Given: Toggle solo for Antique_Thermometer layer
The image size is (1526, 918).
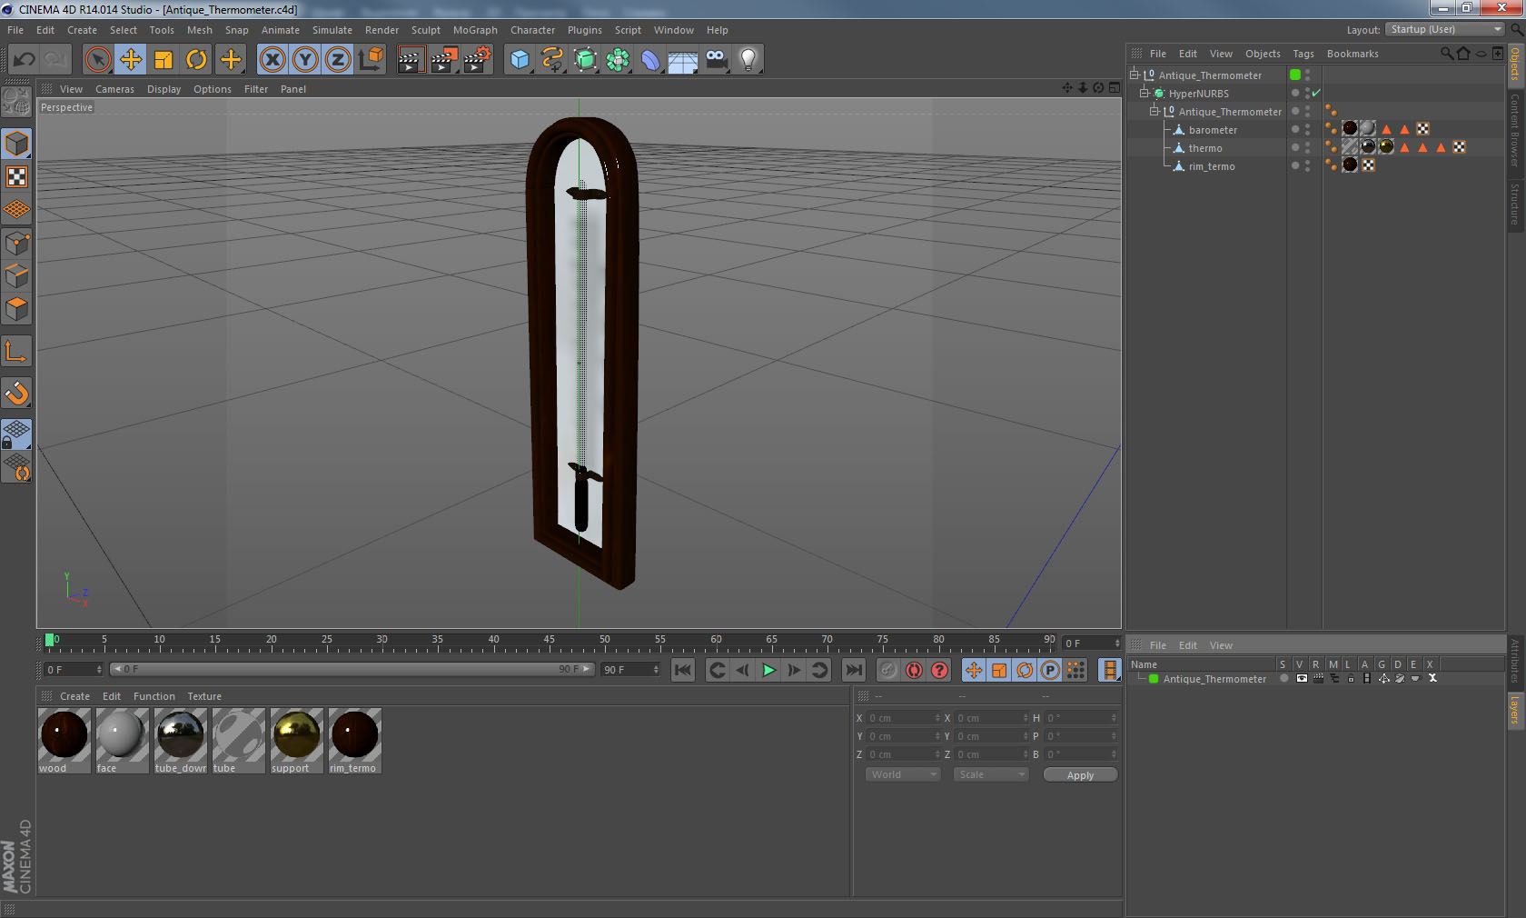Looking at the screenshot, I should (x=1284, y=678).
